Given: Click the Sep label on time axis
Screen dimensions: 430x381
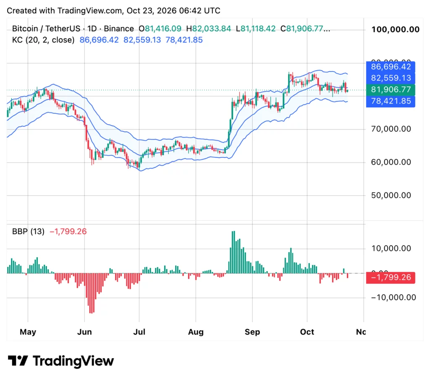Looking at the screenshot, I should coord(252,332).
